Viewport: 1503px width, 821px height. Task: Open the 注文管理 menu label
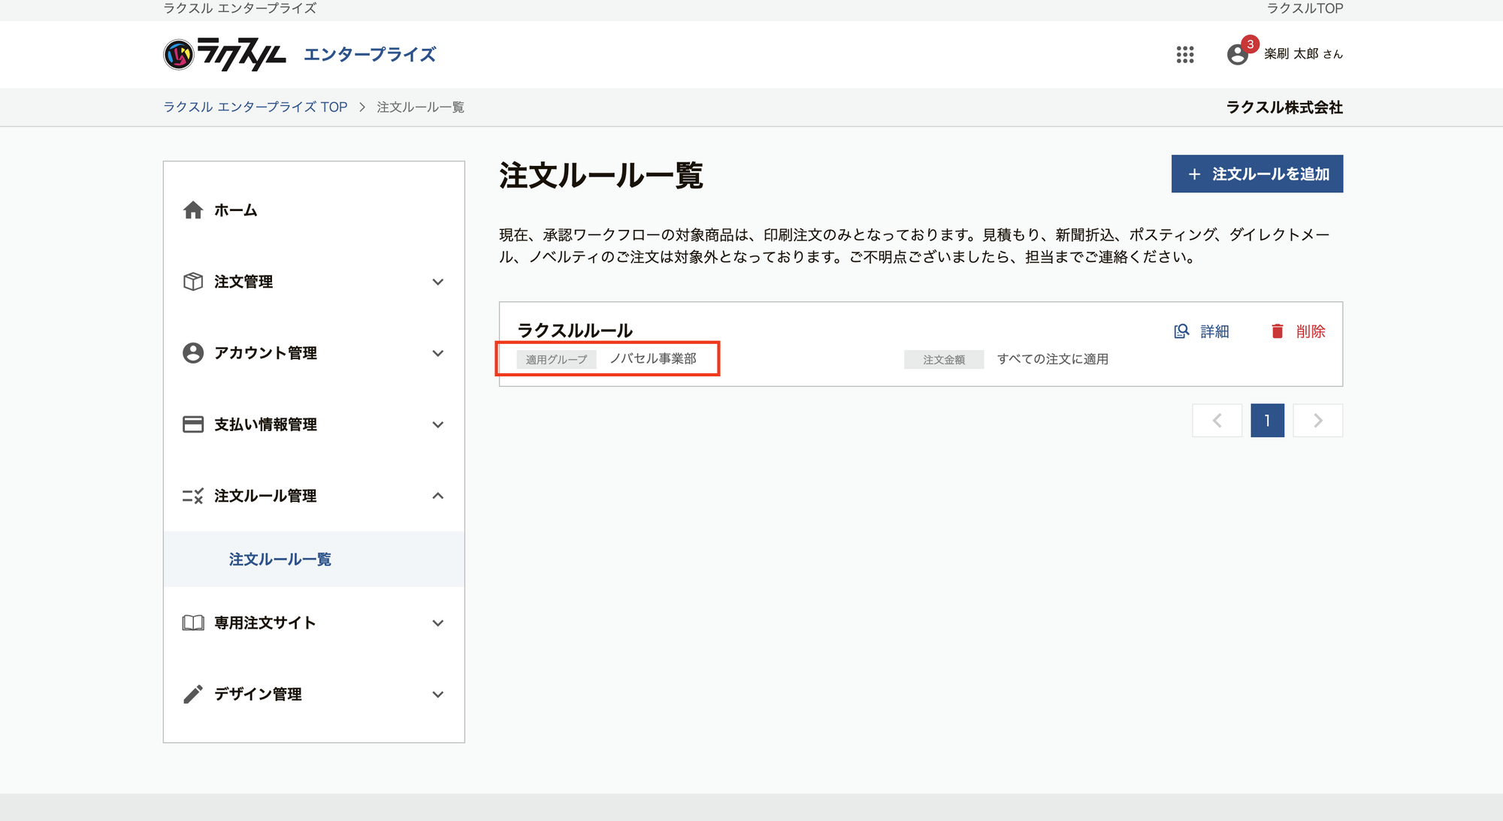tap(243, 282)
